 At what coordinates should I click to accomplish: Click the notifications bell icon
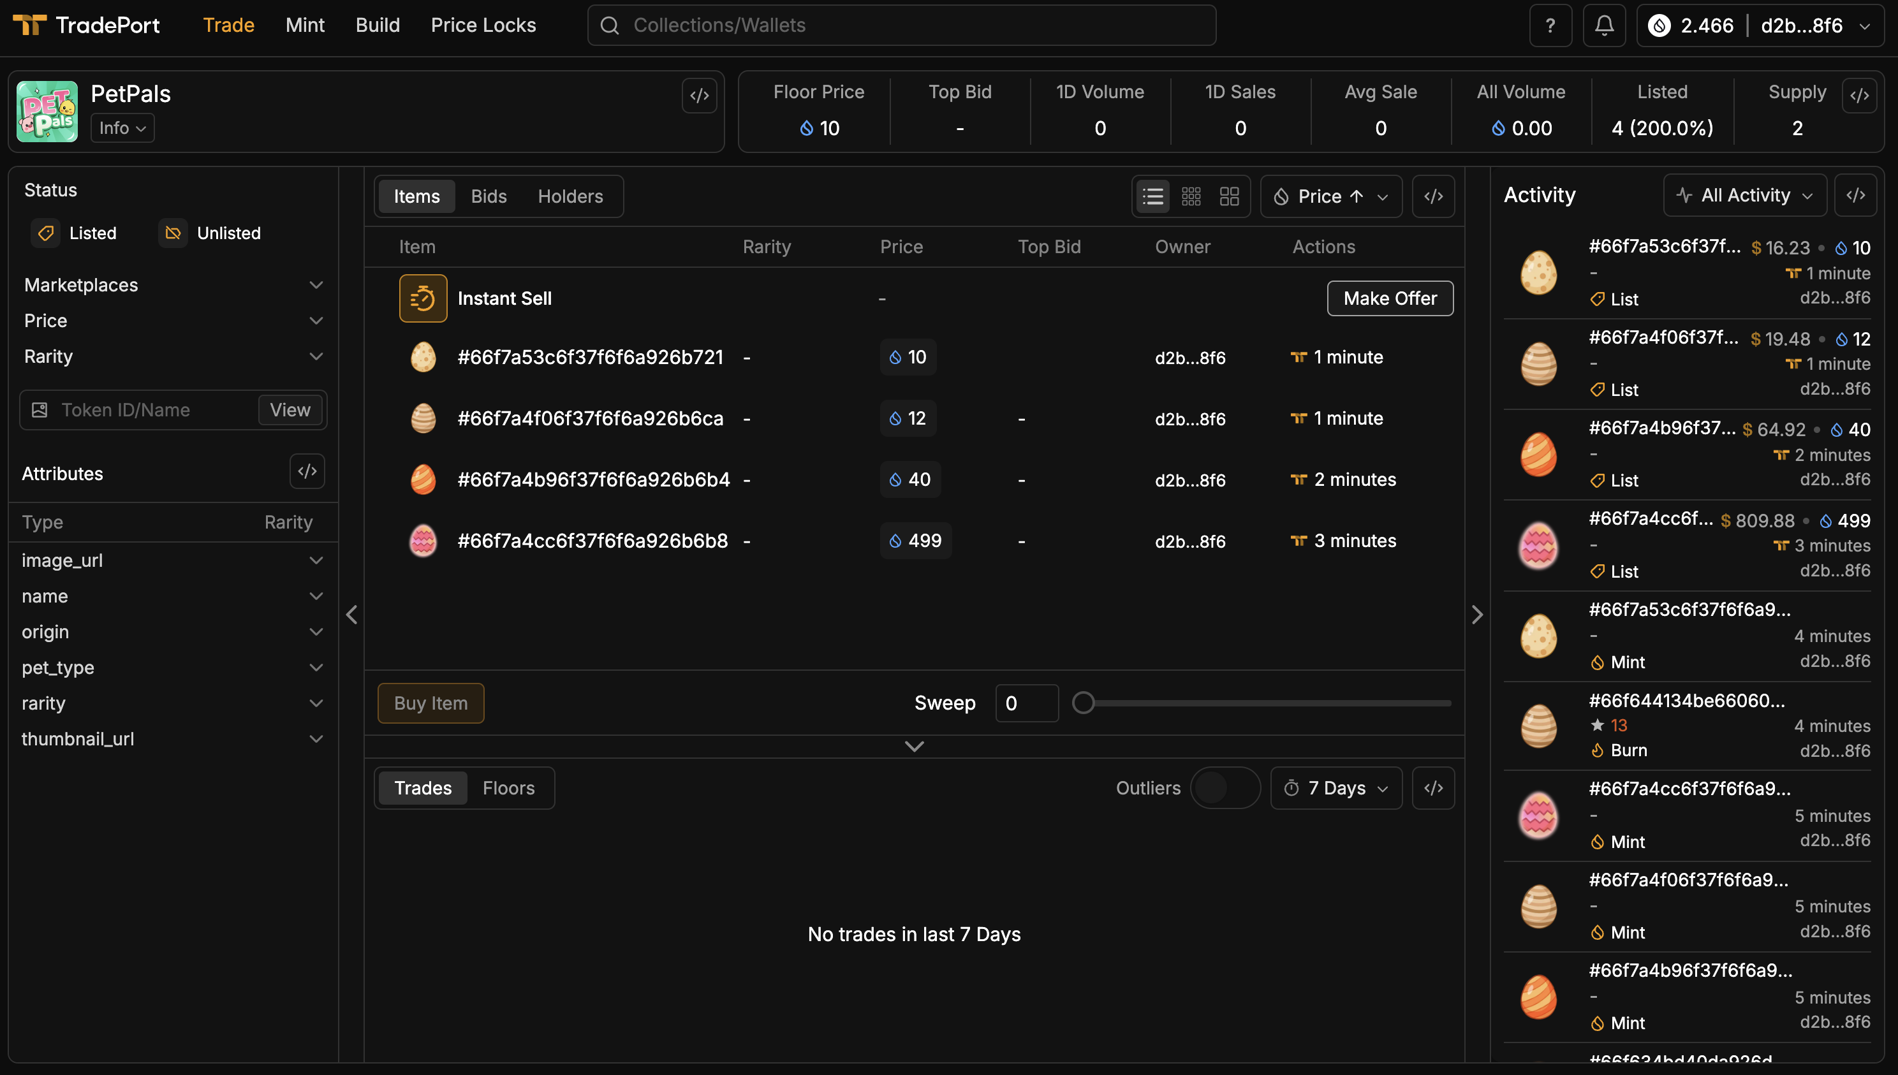point(1603,26)
